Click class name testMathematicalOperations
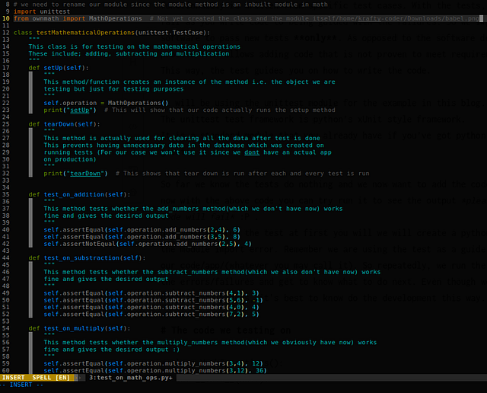This screenshot has height=393, width=487. coord(85,33)
